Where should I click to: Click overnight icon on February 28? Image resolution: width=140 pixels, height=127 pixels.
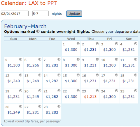point(59,106)
